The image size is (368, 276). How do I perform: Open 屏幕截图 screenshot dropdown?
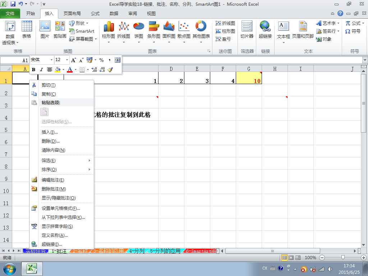point(83,39)
